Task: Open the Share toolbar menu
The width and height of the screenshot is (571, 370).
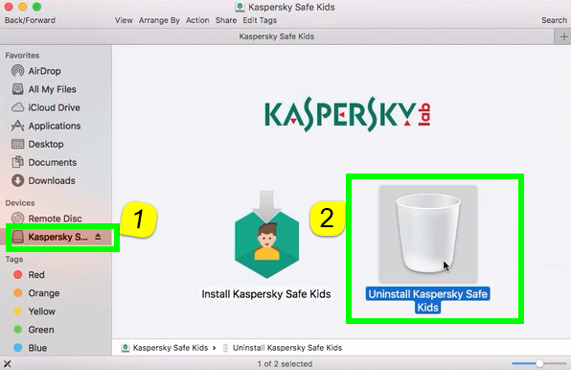Action: 226,20
